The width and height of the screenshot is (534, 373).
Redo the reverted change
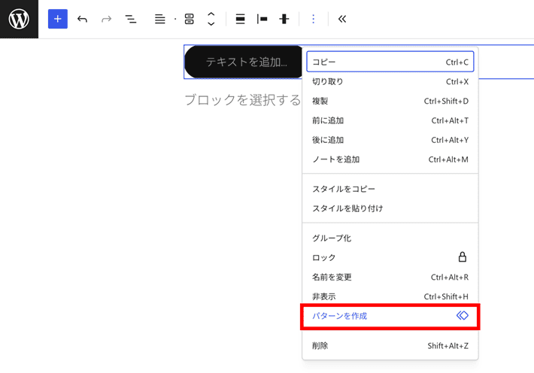click(107, 19)
